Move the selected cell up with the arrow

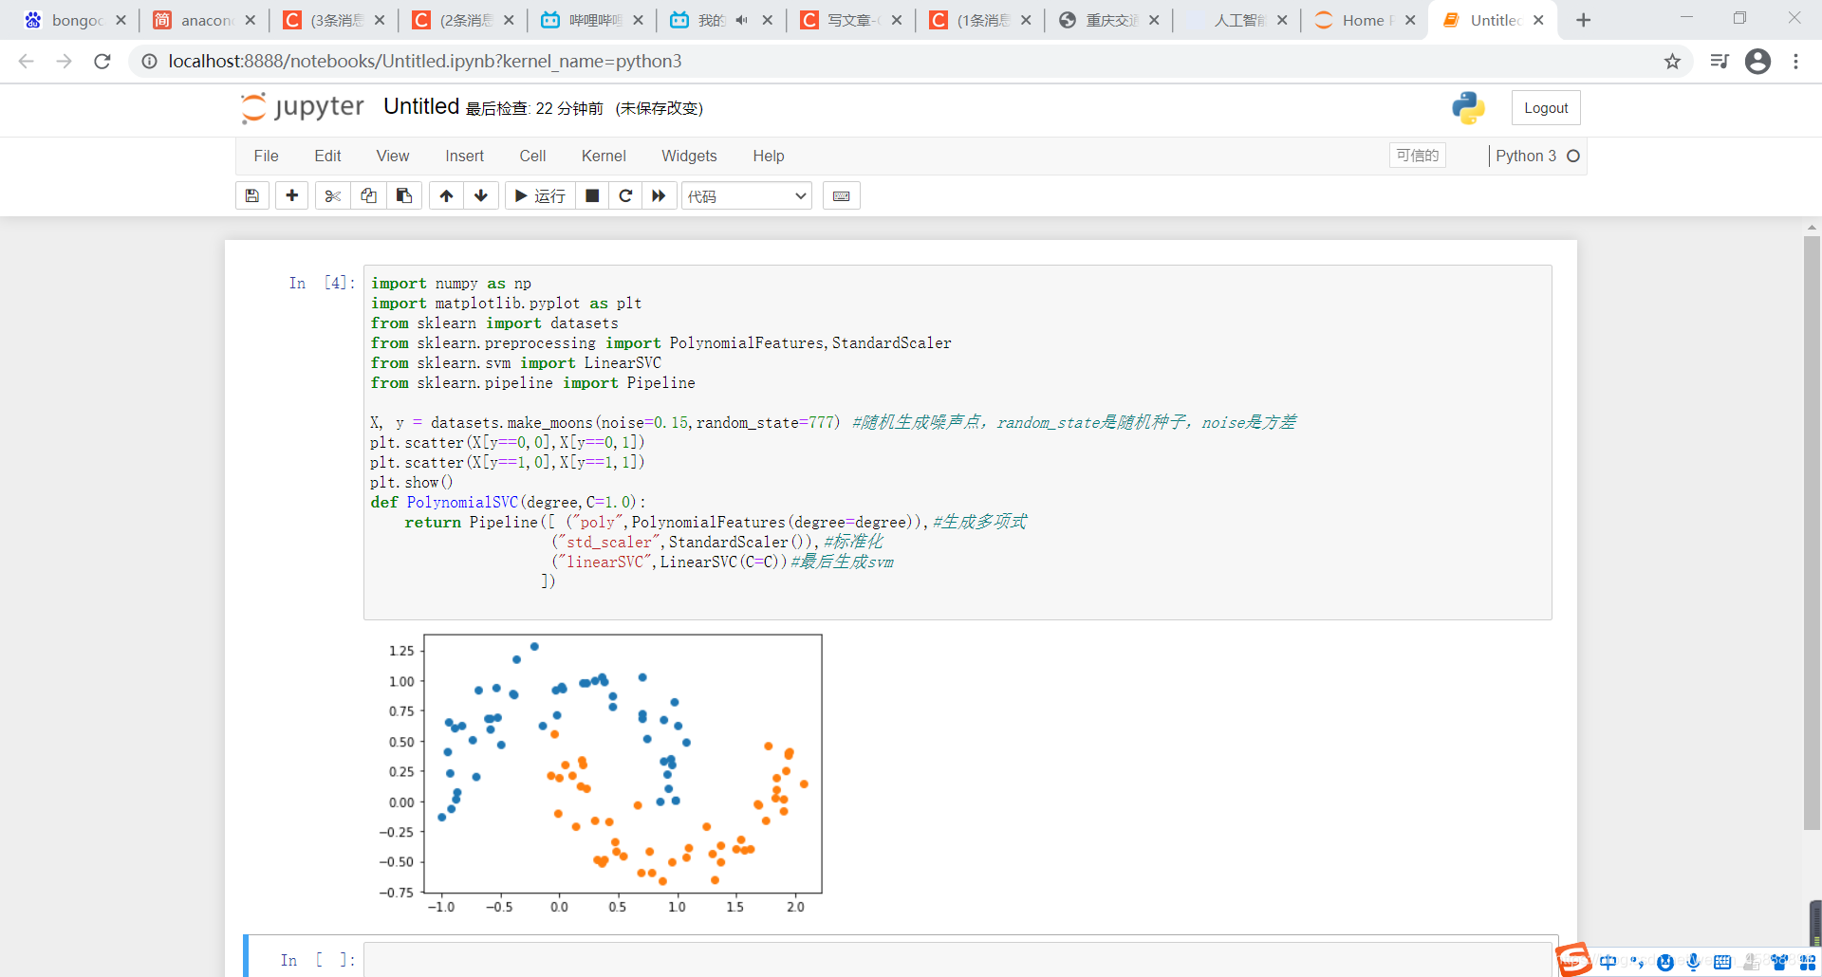(x=446, y=195)
